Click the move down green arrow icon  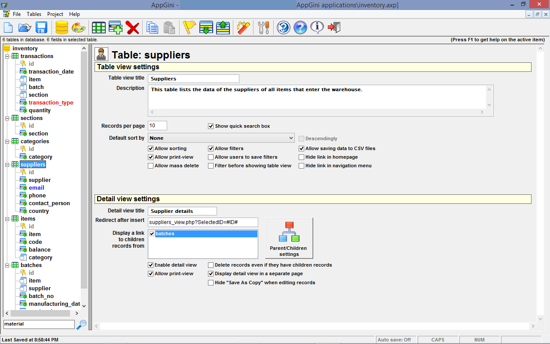click(x=206, y=28)
